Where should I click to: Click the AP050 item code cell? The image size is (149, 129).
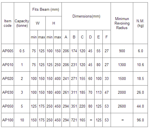point(8,106)
